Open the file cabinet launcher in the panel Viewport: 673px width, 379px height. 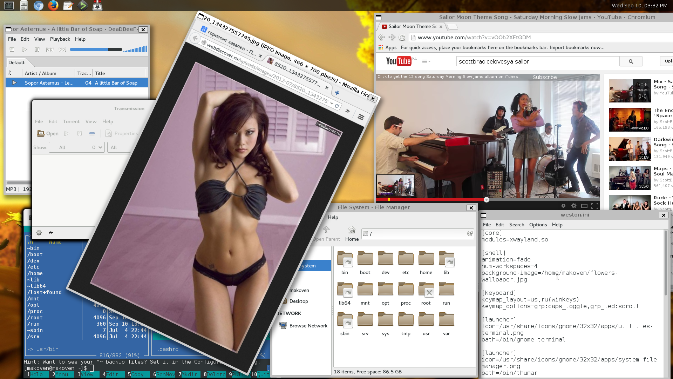[24, 6]
